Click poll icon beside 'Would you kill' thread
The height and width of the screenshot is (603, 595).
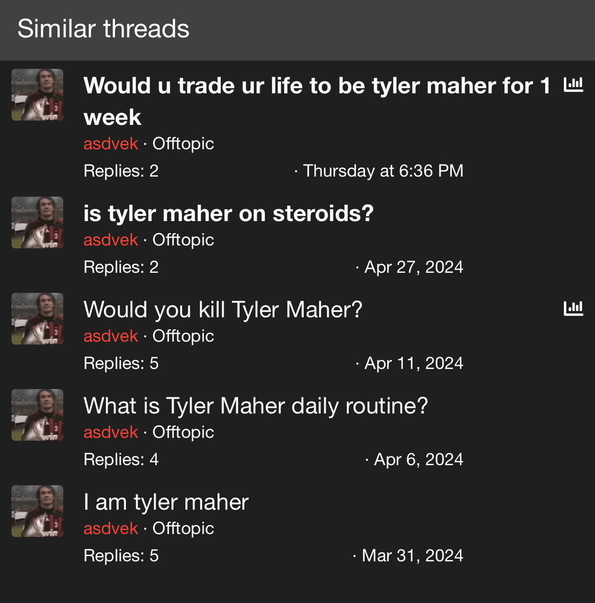pyautogui.click(x=573, y=309)
